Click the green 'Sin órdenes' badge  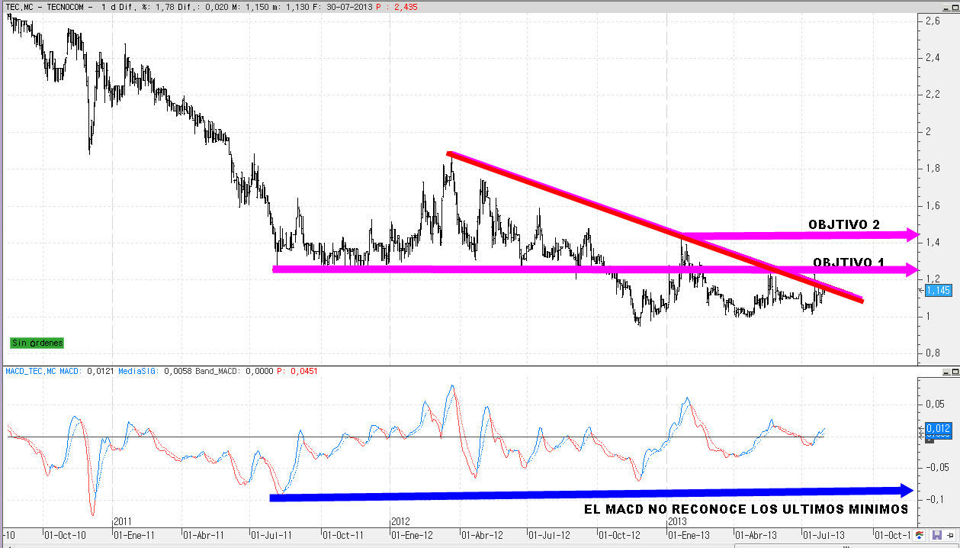tap(37, 343)
